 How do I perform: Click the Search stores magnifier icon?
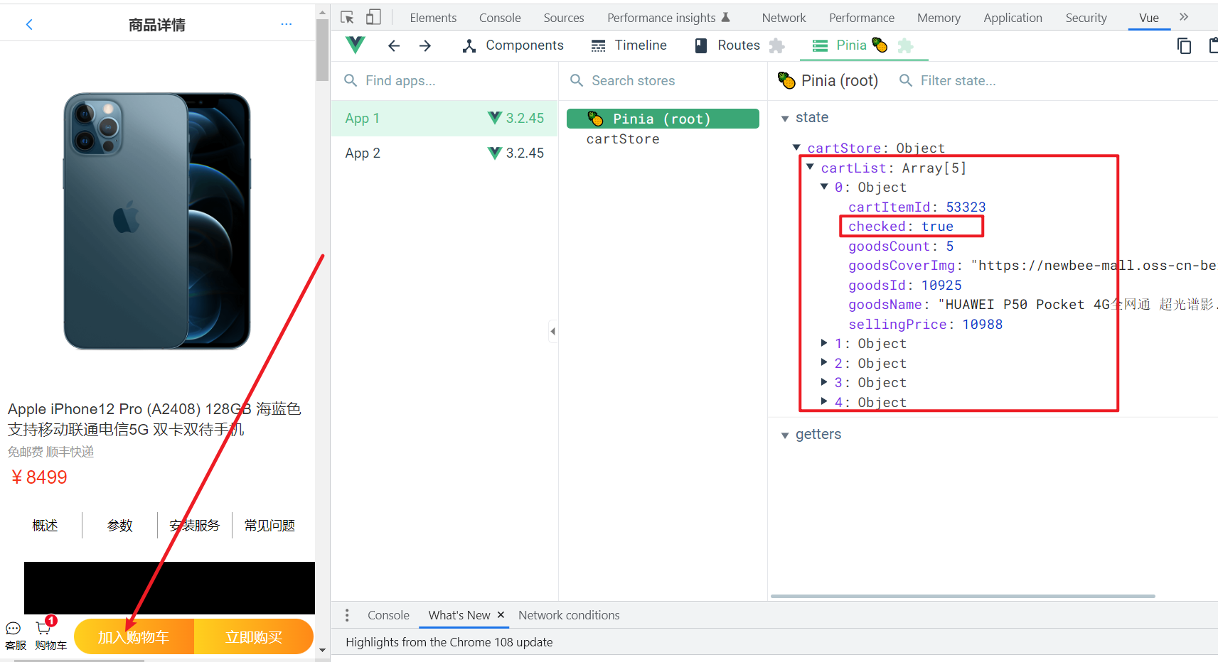click(577, 80)
